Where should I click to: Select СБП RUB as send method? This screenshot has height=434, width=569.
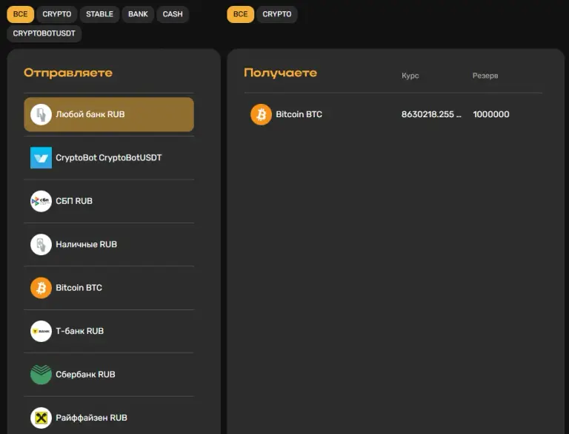(x=109, y=201)
